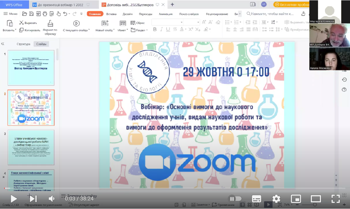Switch sidebar to Структура view
Screen dimensions: 350x209
pyautogui.click(x=23, y=44)
